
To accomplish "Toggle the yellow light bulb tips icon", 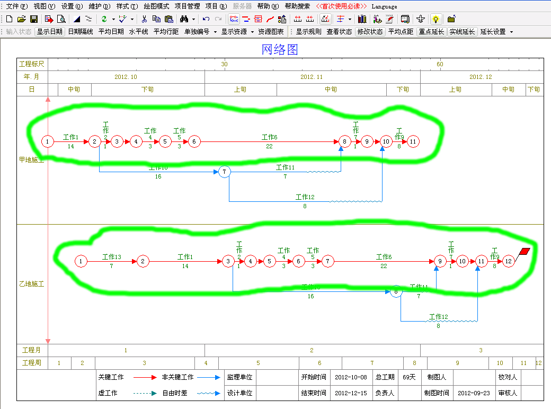I will pyautogui.click(x=436, y=19).
